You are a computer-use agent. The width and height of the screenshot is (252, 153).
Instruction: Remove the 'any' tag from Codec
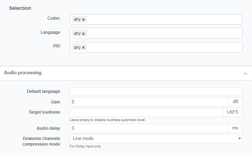tap(83, 20)
